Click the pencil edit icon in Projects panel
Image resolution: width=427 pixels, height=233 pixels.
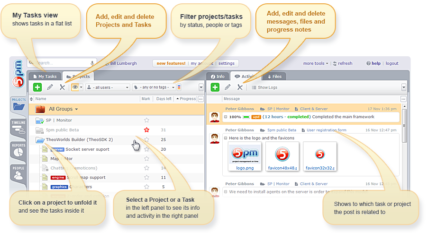[x=50, y=87]
